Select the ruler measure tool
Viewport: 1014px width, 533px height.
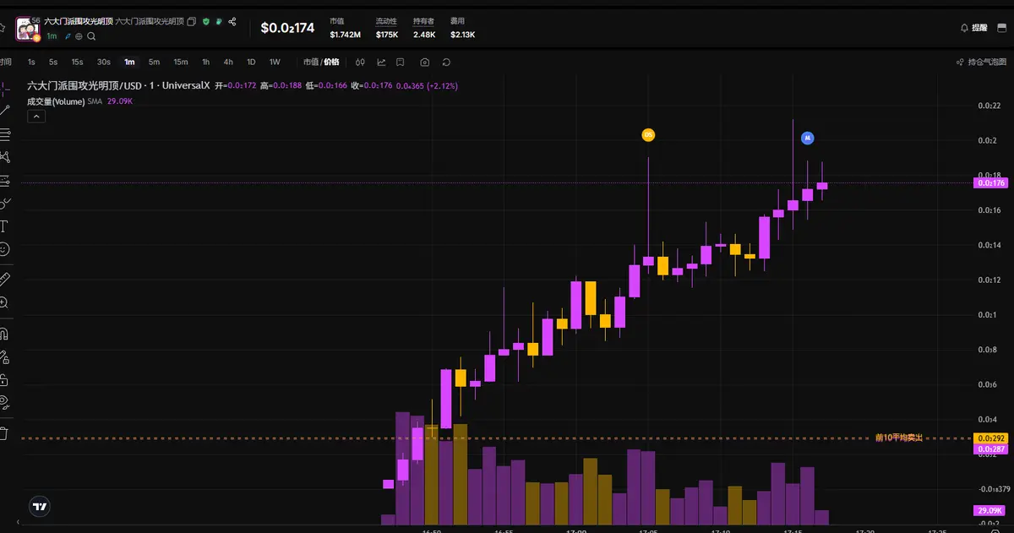click(4, 278)
